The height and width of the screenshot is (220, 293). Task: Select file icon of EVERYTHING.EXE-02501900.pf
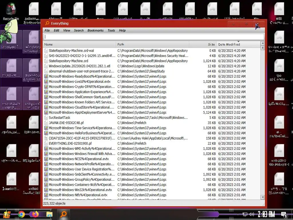46,144
